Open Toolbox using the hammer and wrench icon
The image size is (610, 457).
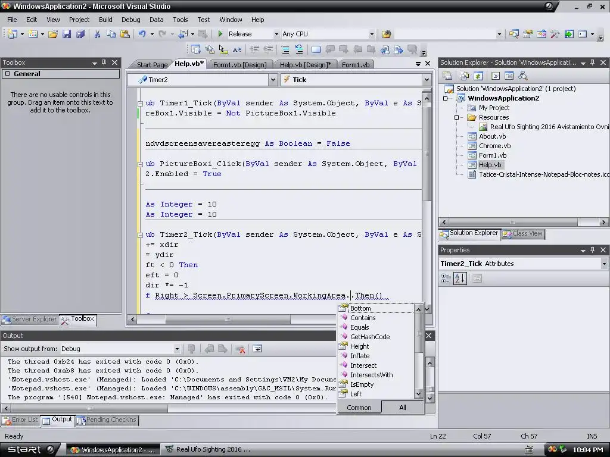point(555,34)
